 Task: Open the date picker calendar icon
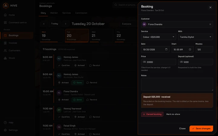[x=166, y=49]
